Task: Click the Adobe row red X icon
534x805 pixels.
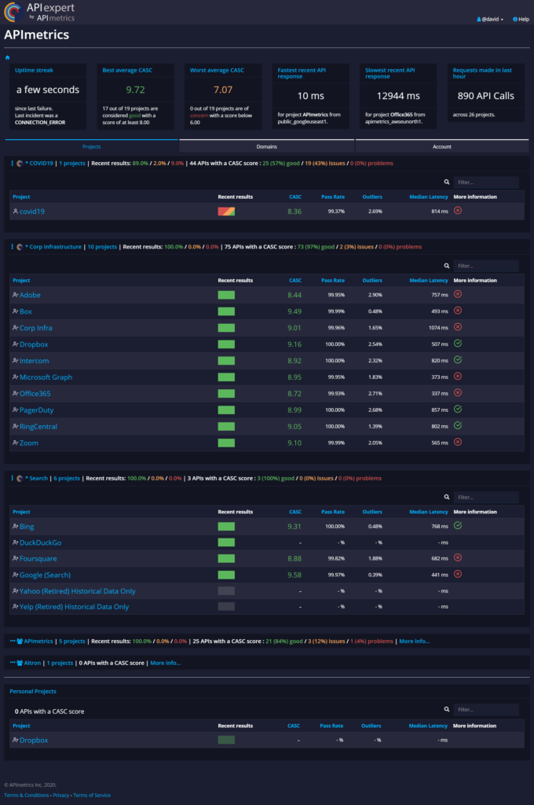Action: point(458,294)
